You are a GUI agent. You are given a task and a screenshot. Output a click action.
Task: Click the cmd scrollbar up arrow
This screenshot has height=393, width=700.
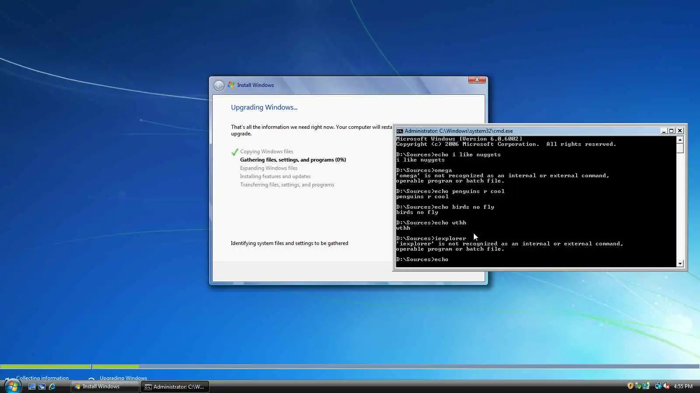coord(680,140)
